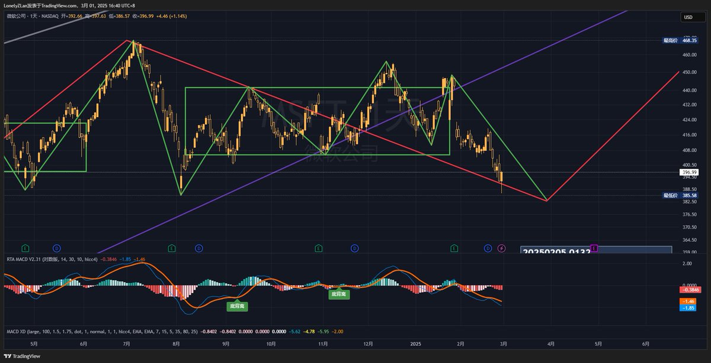
Task: Click the purple E marker on the note box
Action: tap(594, 248)
